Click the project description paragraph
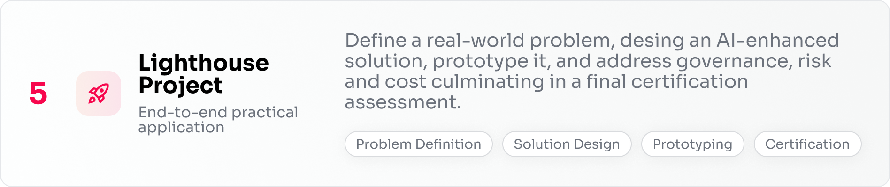The height and width of the screenshot is (187, 890). pos(591,71)
